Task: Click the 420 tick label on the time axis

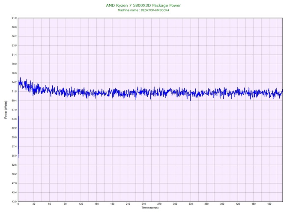Action: tap(238, 204)
